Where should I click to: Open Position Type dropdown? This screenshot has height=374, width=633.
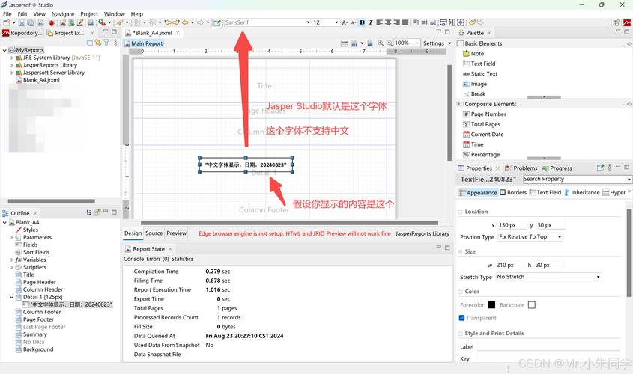tap(530, 236)
